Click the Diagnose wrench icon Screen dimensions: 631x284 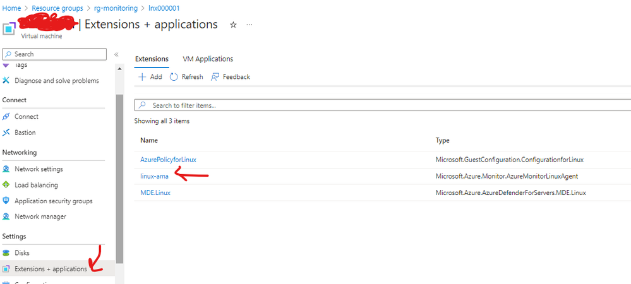[6, 80]
